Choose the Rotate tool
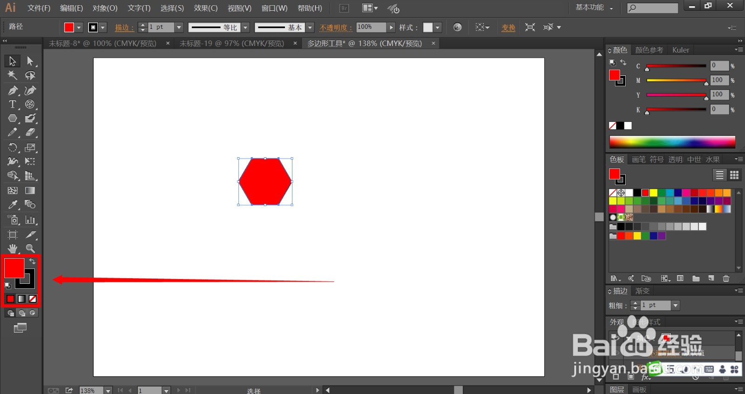 click(x=13, y=148)
